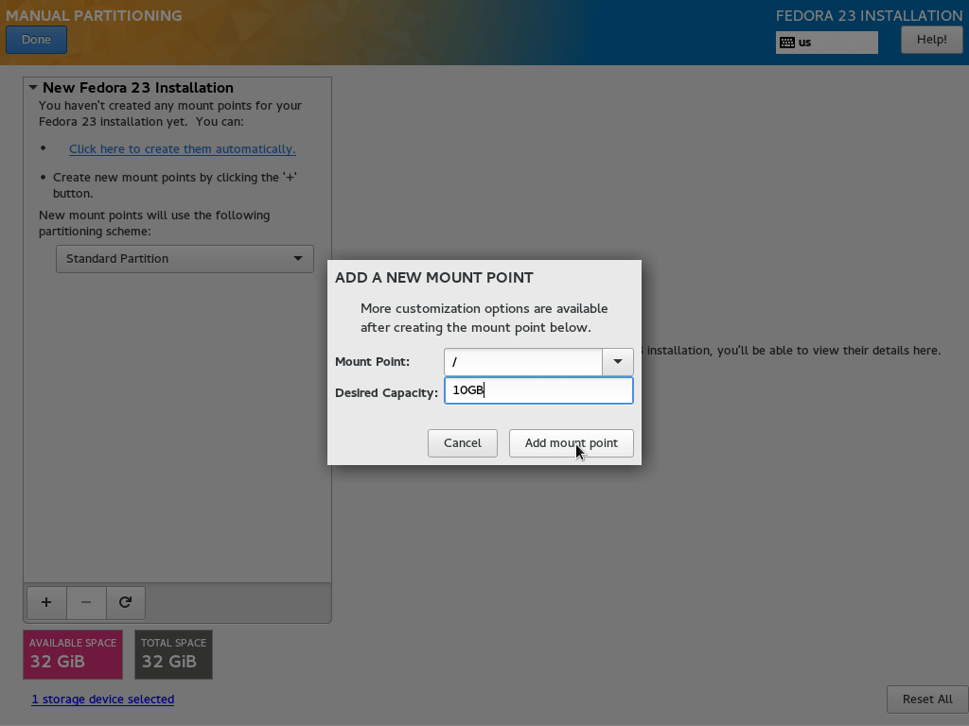Click the Available Space 32 GiB box
The height and width of the screenshot is (726, 969).
coord(73,654)
